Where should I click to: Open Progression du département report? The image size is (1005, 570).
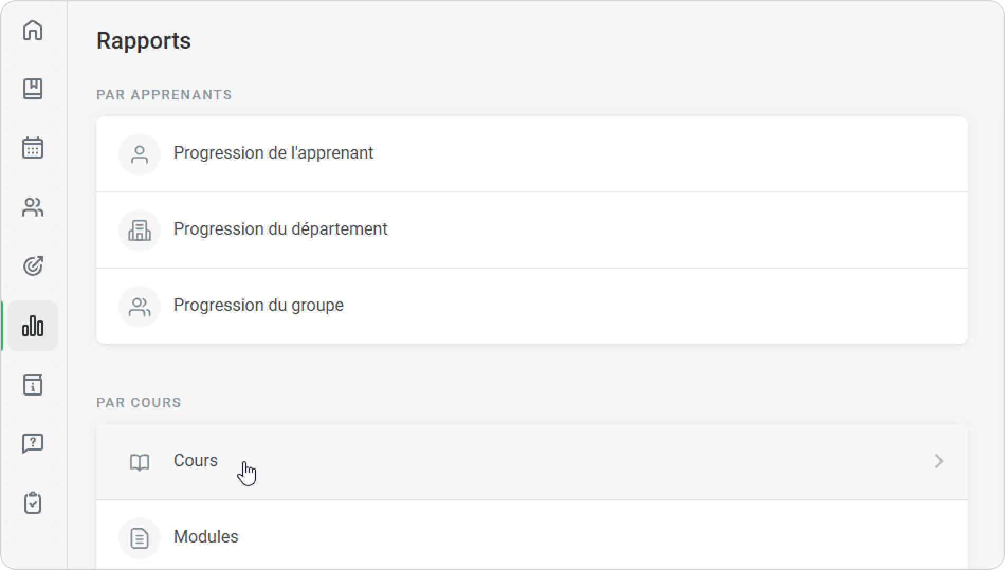[280, 229]
